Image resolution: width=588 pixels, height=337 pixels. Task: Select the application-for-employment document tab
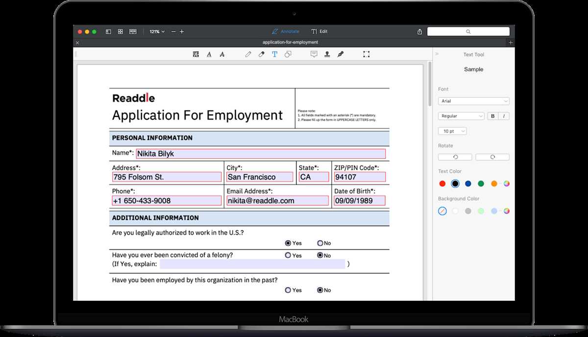(290, 43)
